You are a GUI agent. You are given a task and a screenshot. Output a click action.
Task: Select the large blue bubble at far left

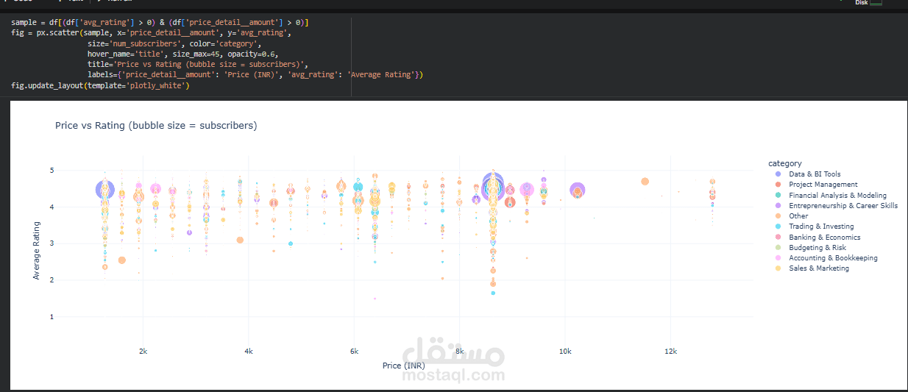coord(105,190)
